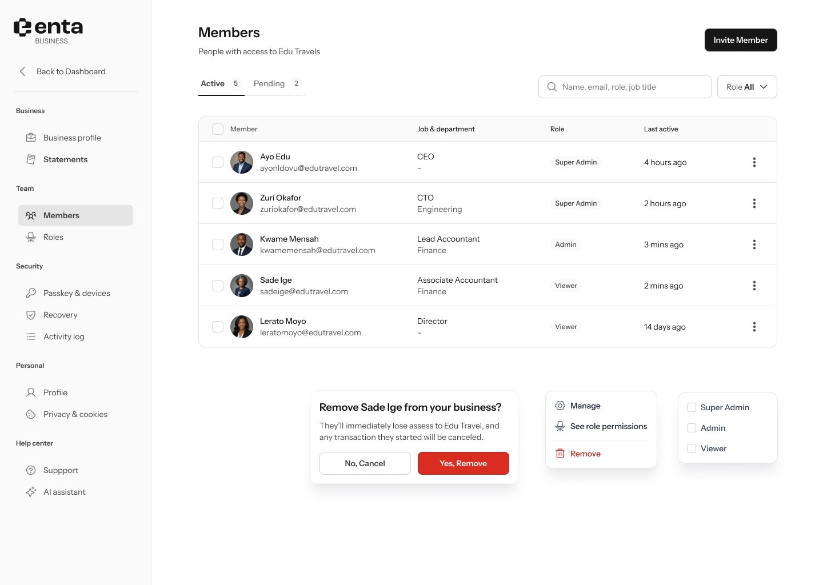Click the Yes, Remove button

[464, 463]
